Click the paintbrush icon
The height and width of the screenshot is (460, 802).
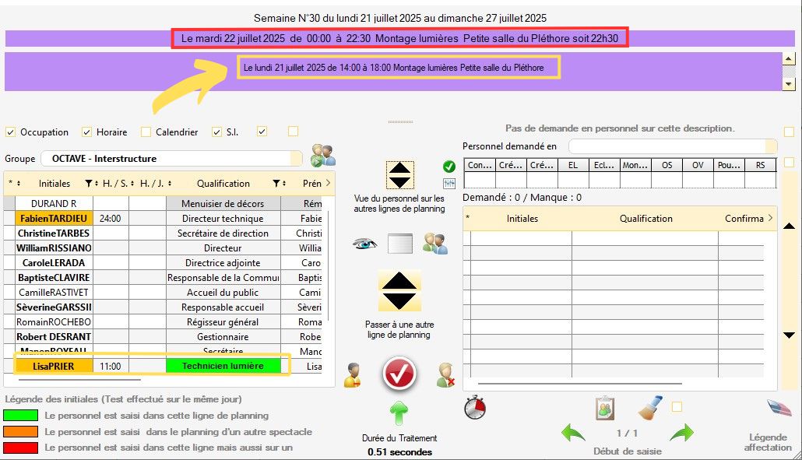coord(649,407)
